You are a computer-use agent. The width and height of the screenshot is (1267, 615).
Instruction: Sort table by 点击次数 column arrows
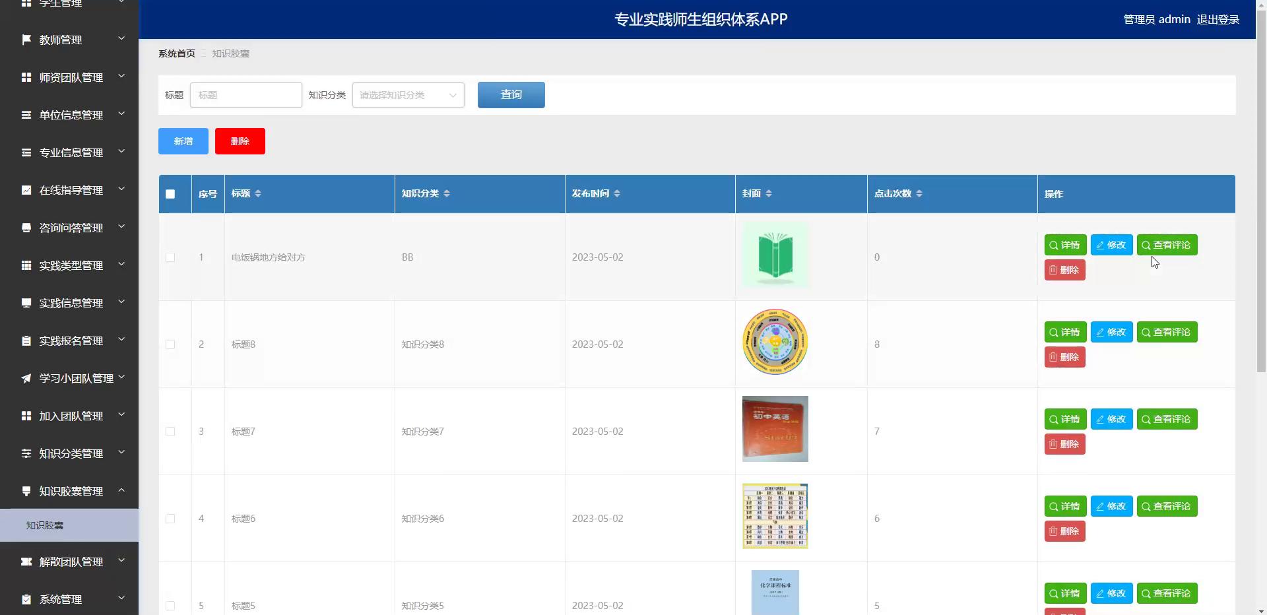click(919, 193)
